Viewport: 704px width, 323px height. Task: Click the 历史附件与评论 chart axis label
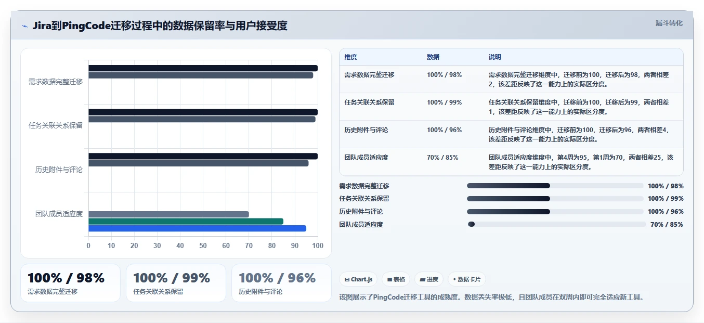59,170
